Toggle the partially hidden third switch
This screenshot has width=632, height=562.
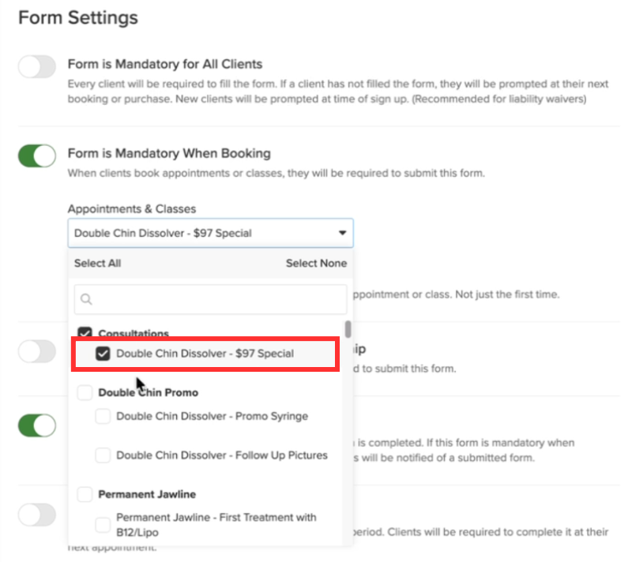tap(37, 351)
